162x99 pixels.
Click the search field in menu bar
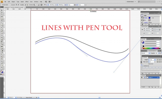[147, 2]
